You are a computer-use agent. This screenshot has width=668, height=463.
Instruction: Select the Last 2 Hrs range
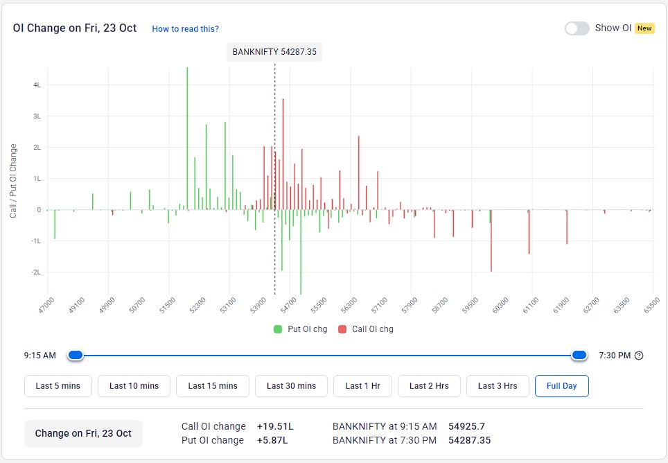click(x=429, y=386)
